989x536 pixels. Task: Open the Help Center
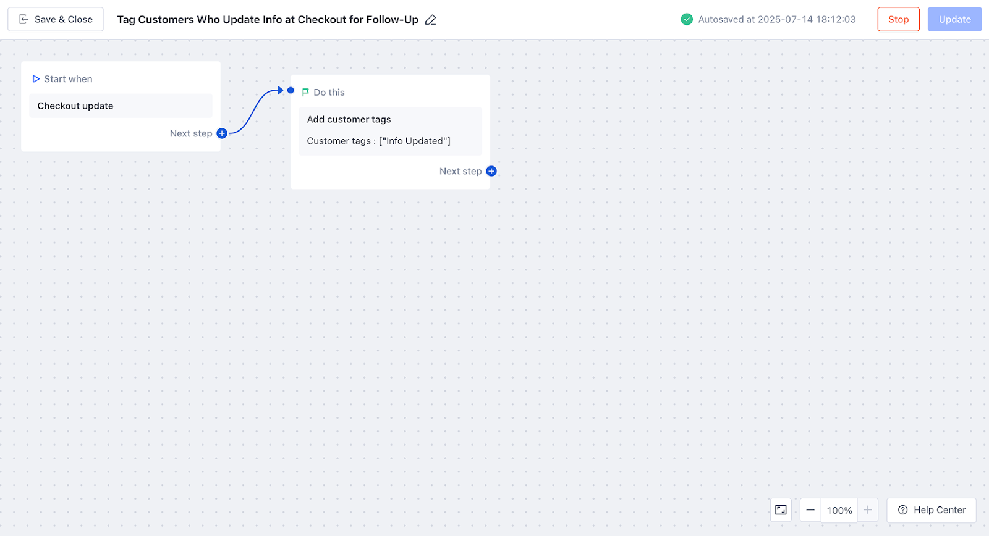tap(932, 510)
